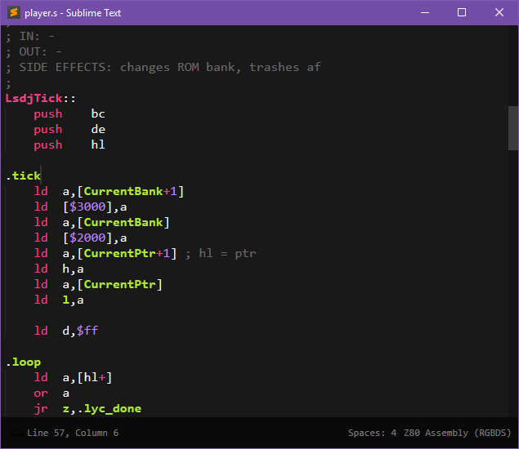The height and width of the screenshot is (449, 519).
Task: Toggle the side bar icon in status bar
Action: pyautogui.click(x=16, y=433)
